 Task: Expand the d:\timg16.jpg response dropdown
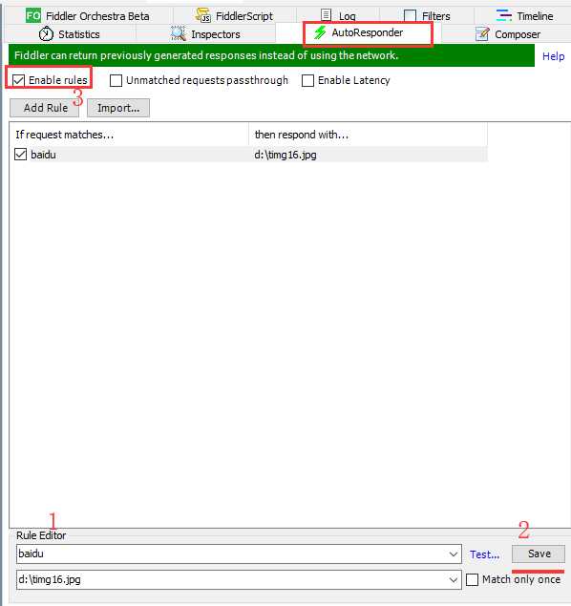click(454, 579)
